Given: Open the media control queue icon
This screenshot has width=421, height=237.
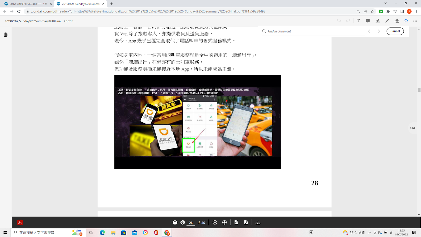Looking at the screenshot, I should click(x=395, y=11).
